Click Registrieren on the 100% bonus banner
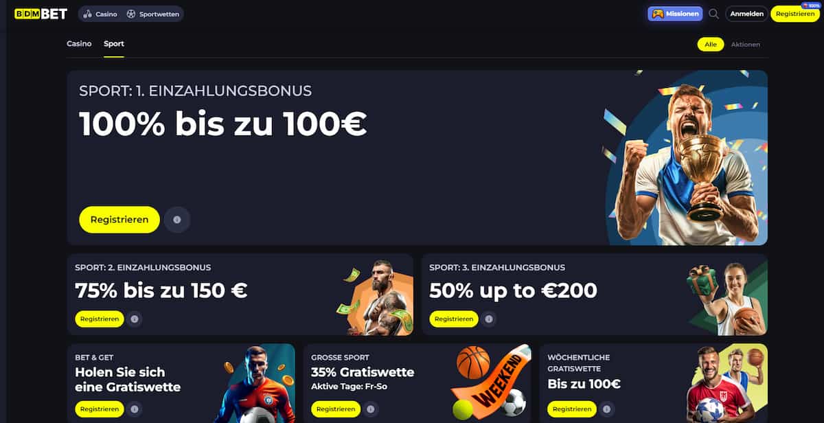The width and height of the screenshot is (824, 423). [119, 220]
